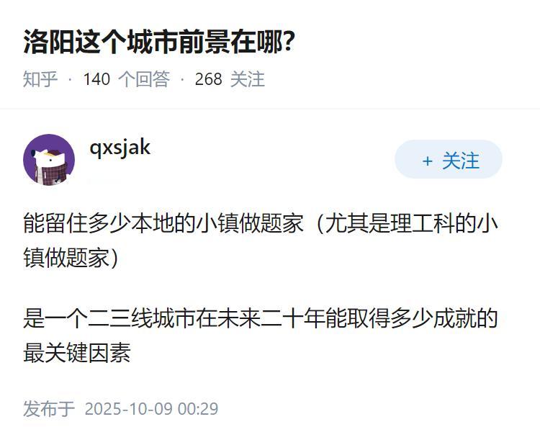
Task: Click the question title "洛阳这个城市前景在哪?"
Action: point(158,42)
